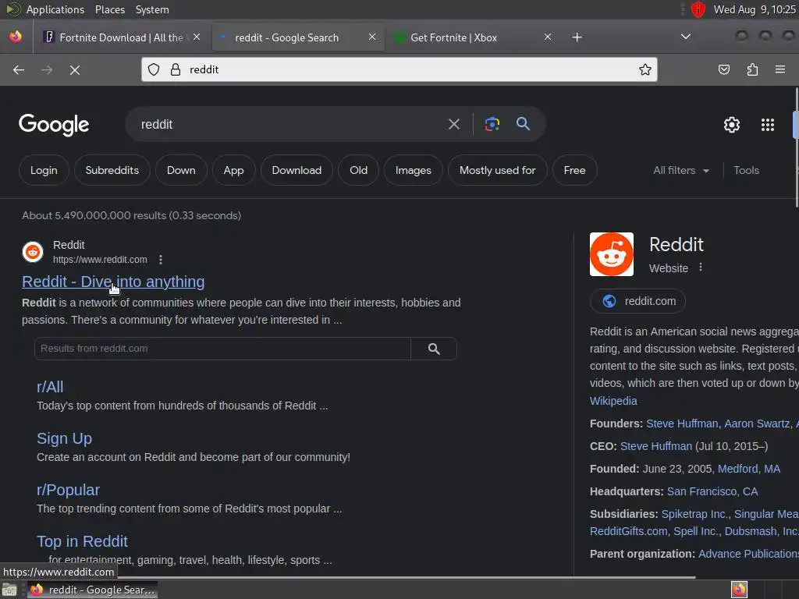Click magnifier in Results from reddit.com box

pyautogui.click(x=434, y=349)
